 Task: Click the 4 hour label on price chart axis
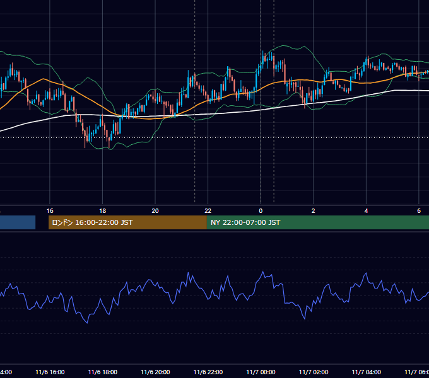click(x=366, y=211)
